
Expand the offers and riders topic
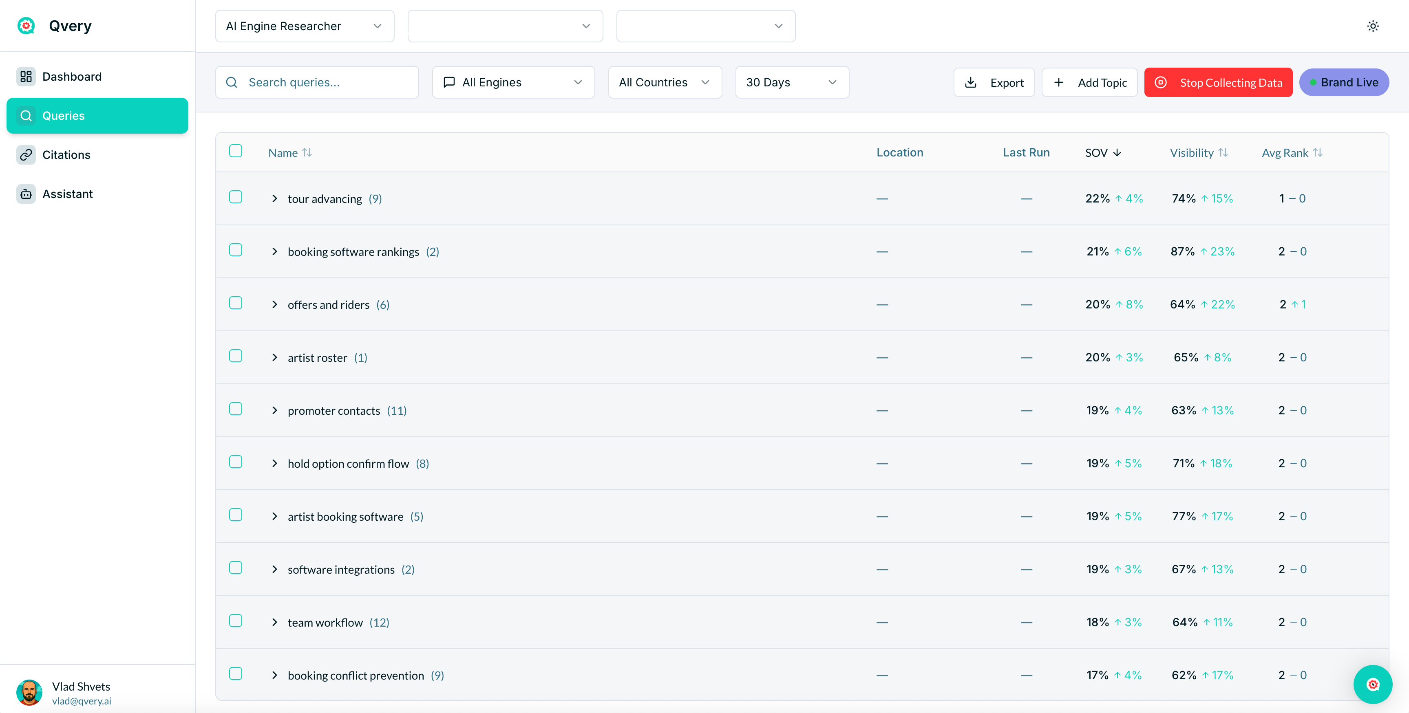coord(274,305)
